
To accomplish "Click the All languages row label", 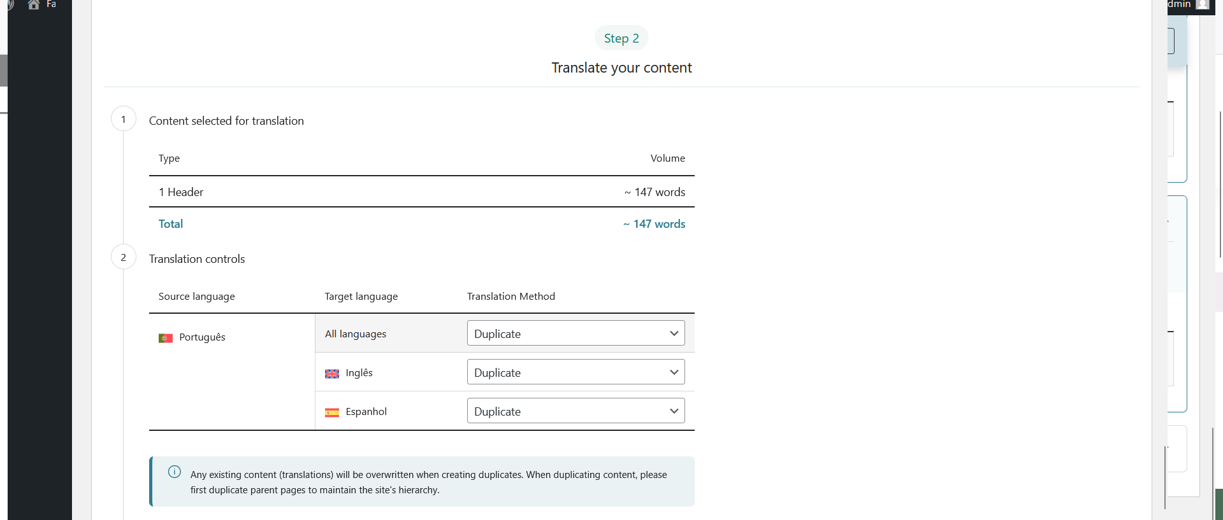I will pos(356,334).
